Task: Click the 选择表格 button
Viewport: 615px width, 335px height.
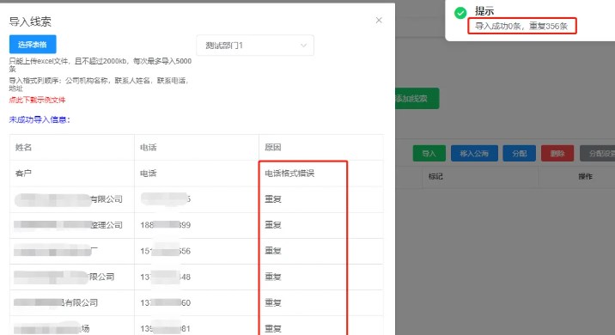Action: (33, 45)
